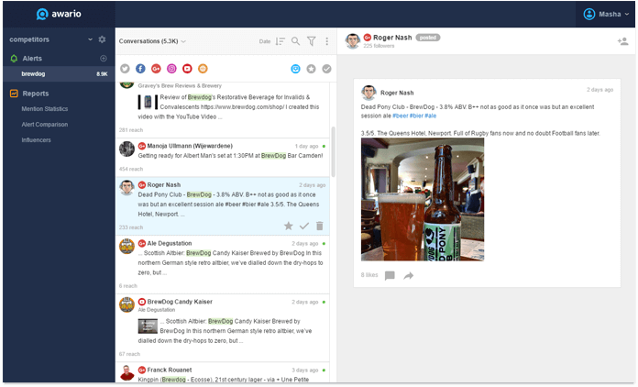Click Roger Nash avatar in detail header
638x387 pixels.
(x=353, y=40)
